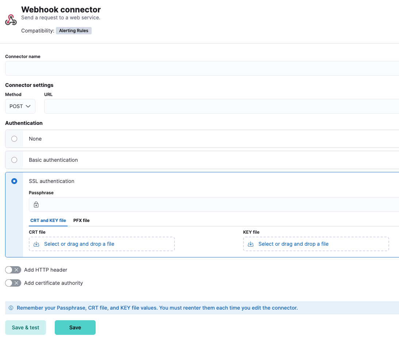Click the padlock icon in the Passphrase field
399x356 pixels.
point(36,204)
